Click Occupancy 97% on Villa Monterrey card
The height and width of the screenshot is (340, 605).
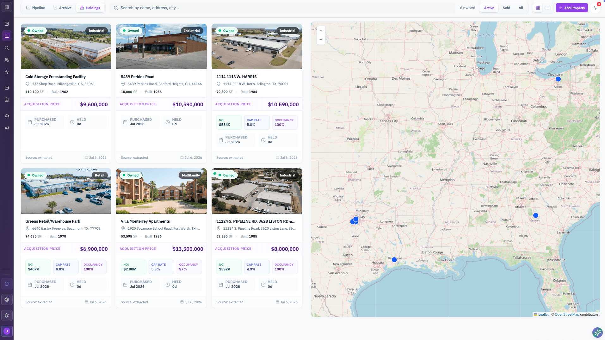click(x=189, y=267)
